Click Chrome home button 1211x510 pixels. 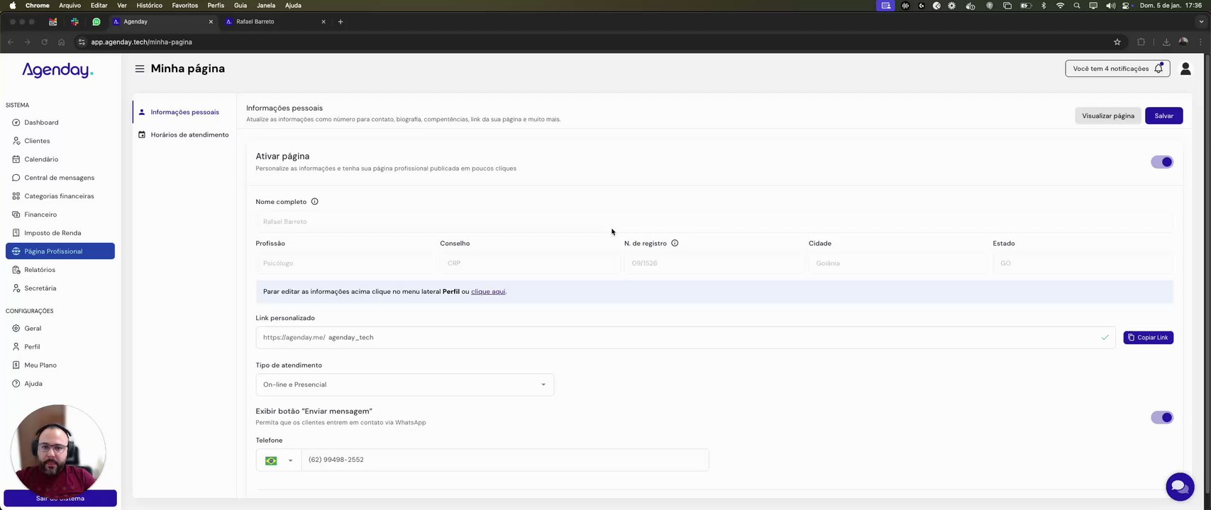61,42
